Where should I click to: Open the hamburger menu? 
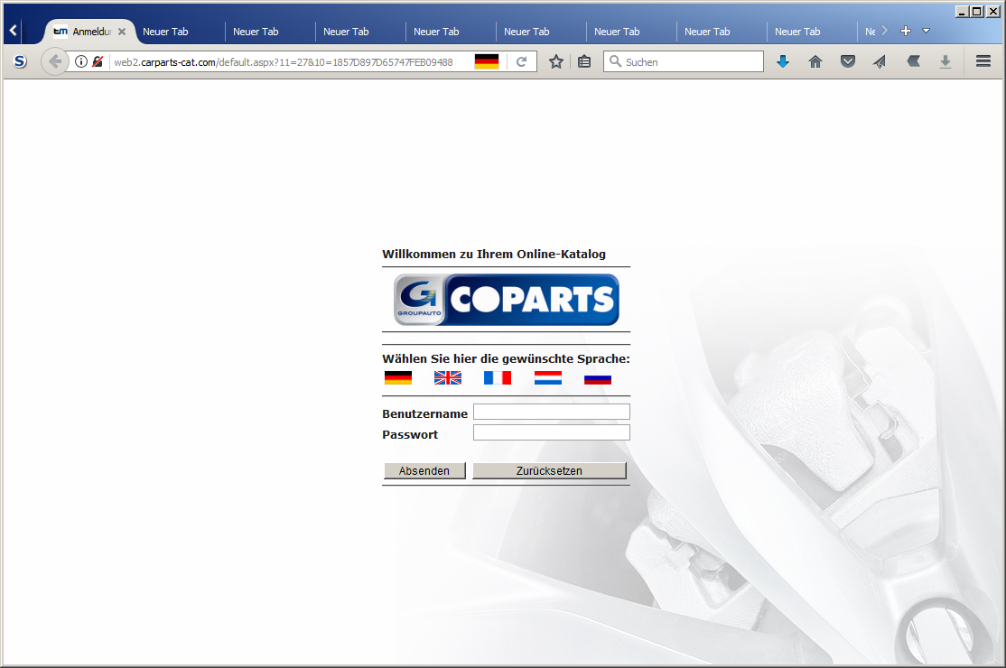pos(983,61)
